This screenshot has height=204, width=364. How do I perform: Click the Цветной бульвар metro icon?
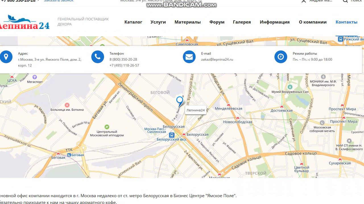click(301, 164)
